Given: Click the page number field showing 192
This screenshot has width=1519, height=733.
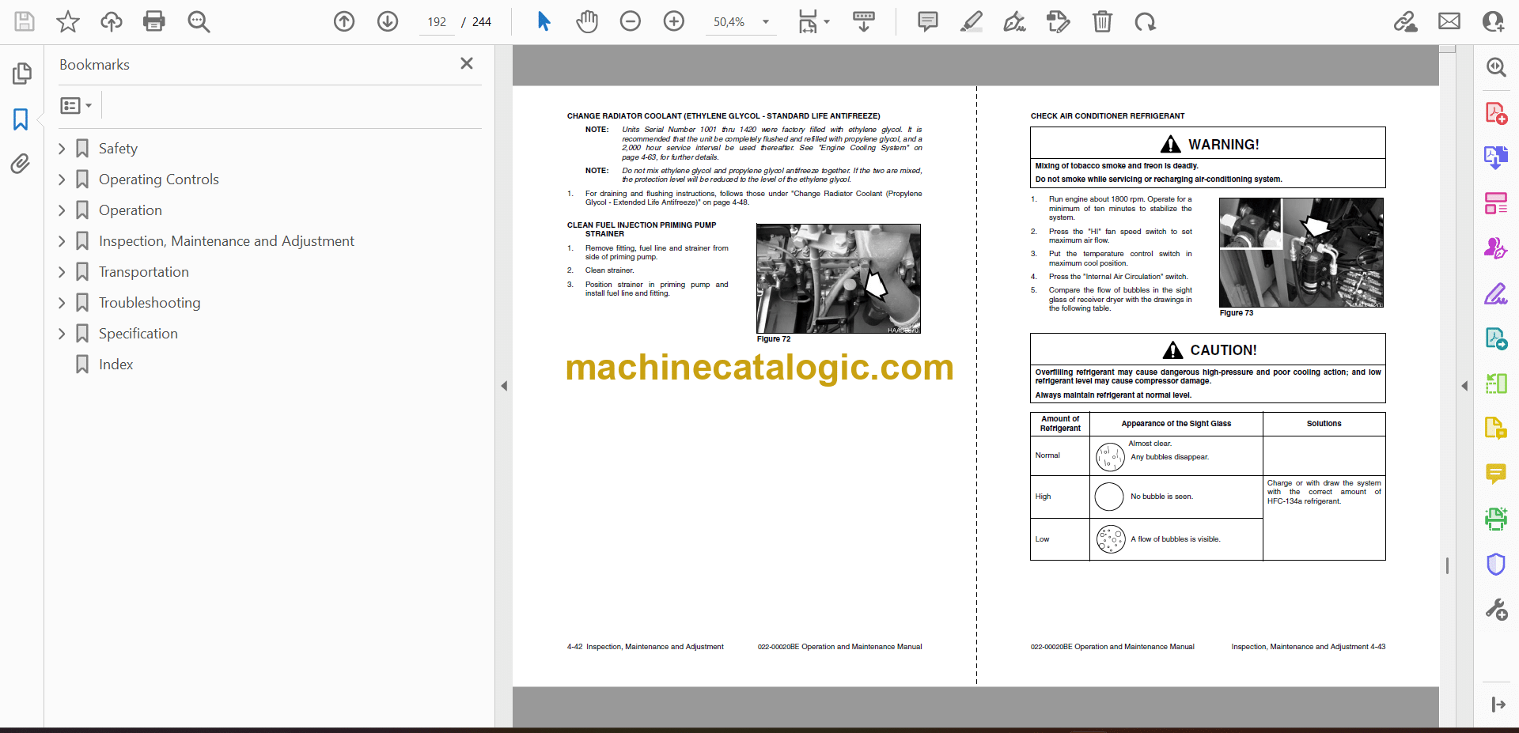Looking at the screenshot, I should [x=438, y=22].
